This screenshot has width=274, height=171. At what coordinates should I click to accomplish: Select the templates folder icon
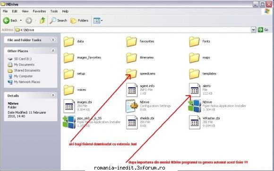(194, 74)
